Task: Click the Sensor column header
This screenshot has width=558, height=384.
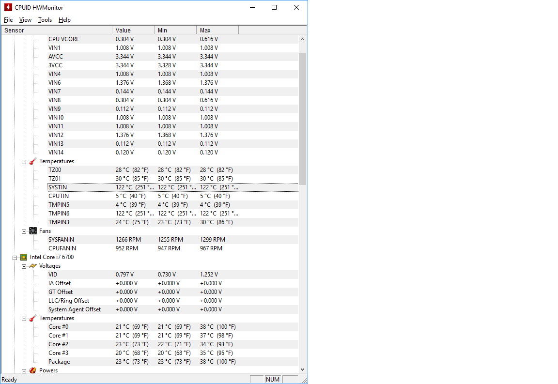Action: [57, 30]
